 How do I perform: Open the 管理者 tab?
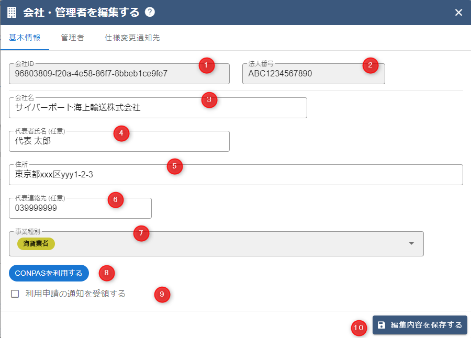(72, 38)
